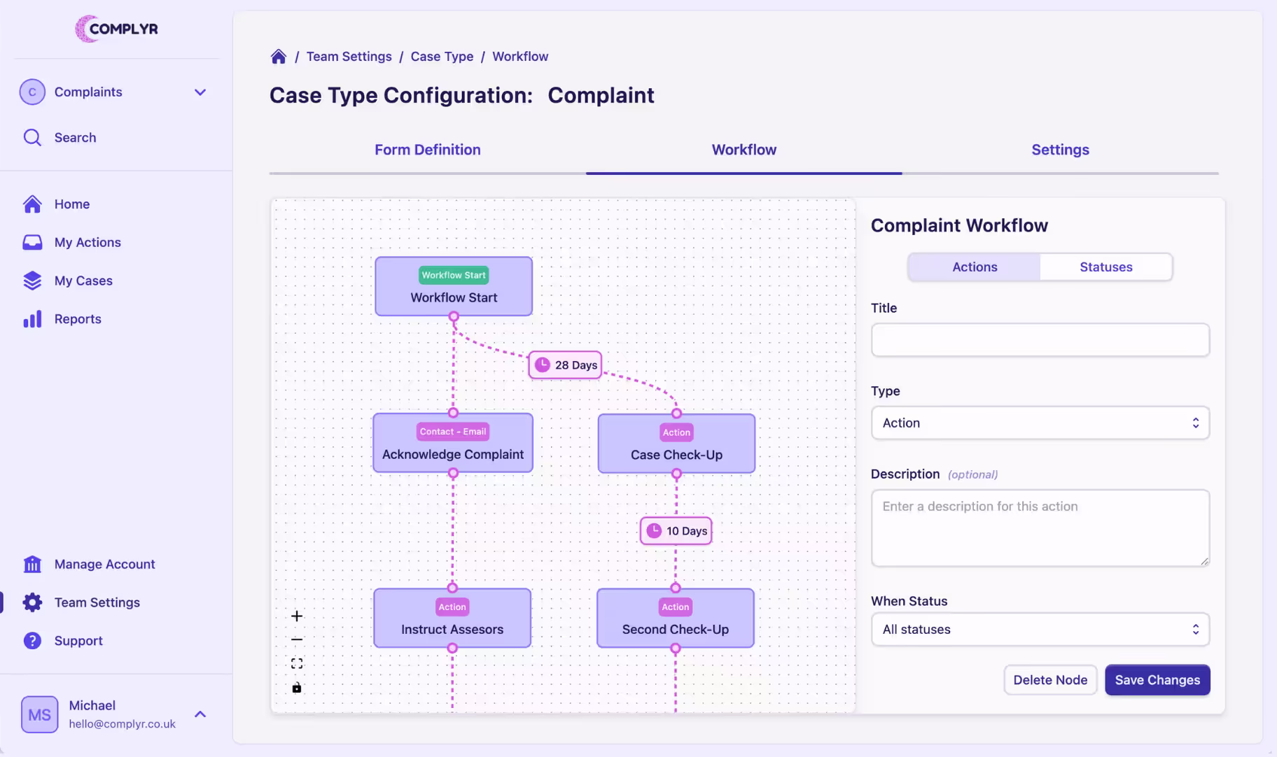This screenshot has height=757, width=1277.
Task: Switch to the Statuses segment
Action: [1106, 267]
